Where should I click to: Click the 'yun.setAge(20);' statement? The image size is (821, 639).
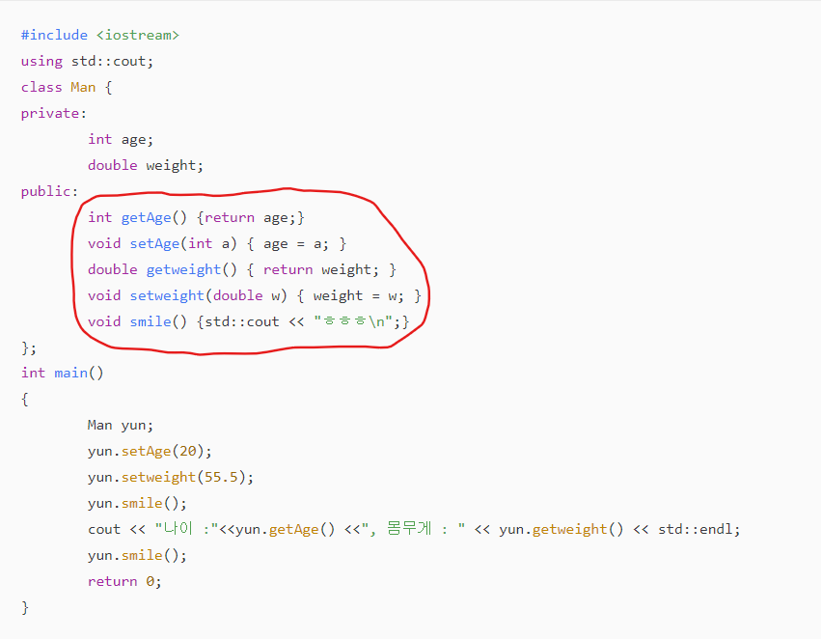(x=150, y=451)
